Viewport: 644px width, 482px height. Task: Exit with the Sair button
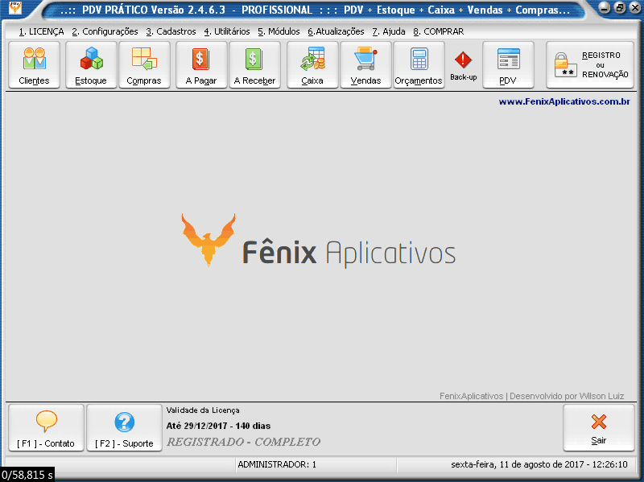point(598,428)
